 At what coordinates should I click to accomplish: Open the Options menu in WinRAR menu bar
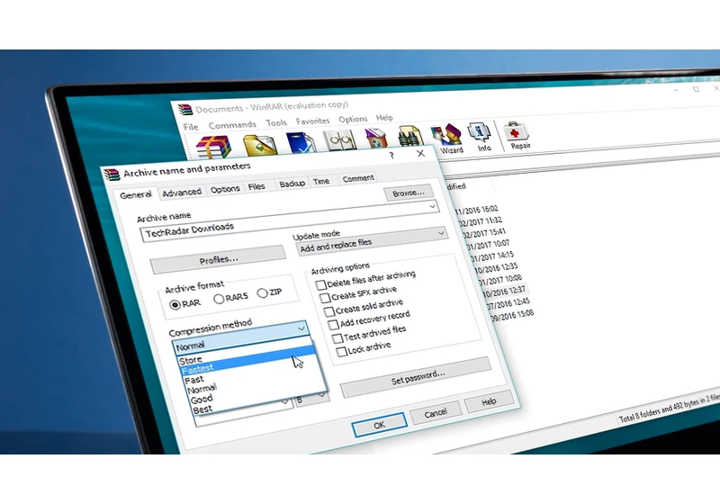[353, 120]
